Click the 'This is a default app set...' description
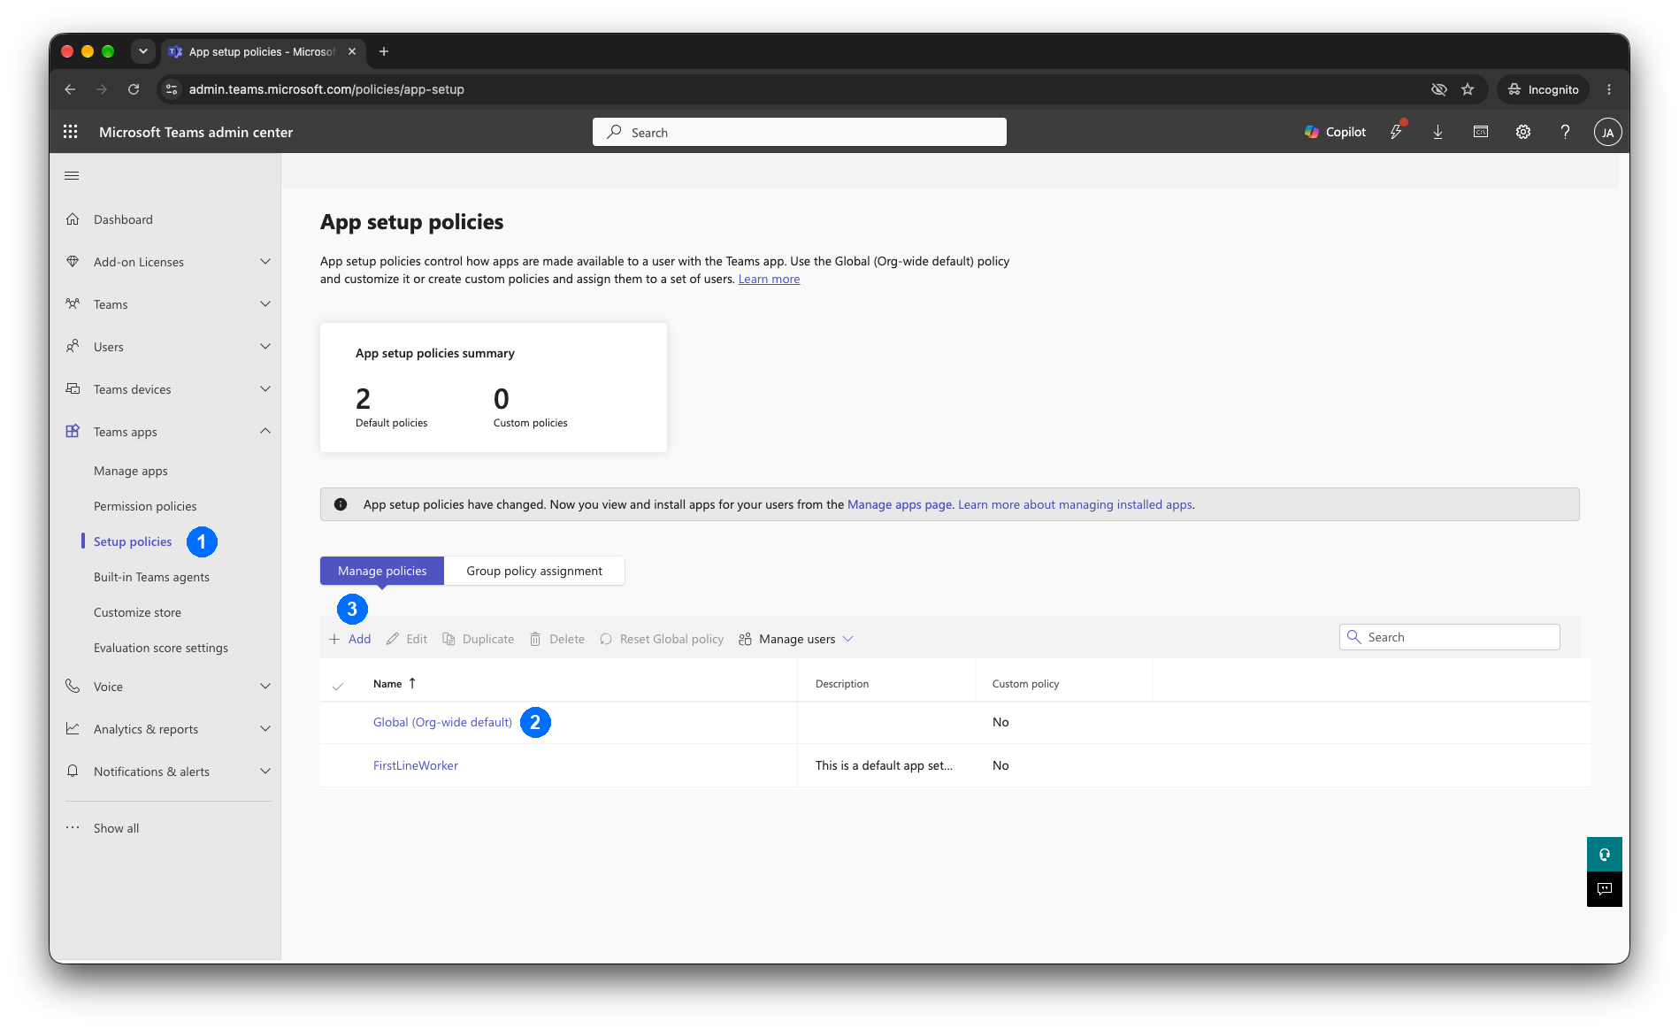Screen dimensions: 1679x1029 pyautogui.click(x=884, y=765)
